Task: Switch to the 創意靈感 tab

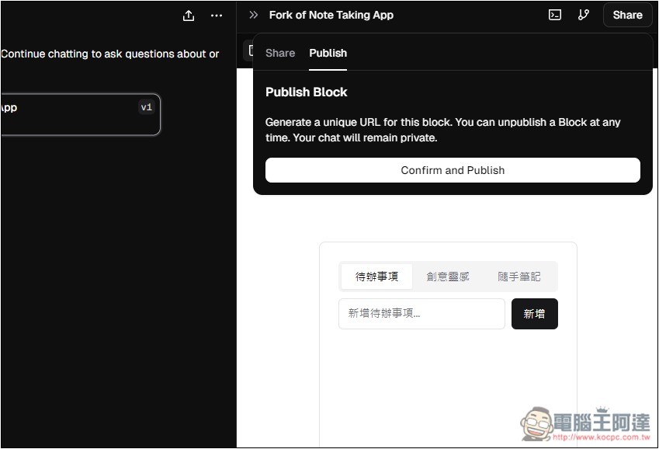Action: pos(448,277)
